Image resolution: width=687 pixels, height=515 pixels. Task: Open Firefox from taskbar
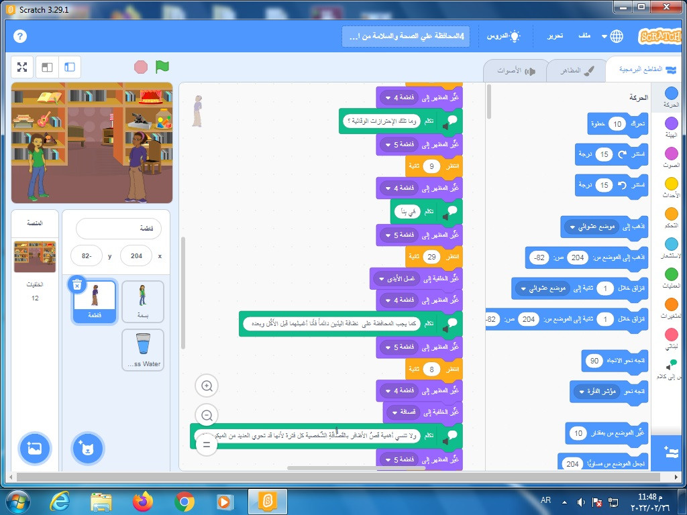tap(143, 502)
